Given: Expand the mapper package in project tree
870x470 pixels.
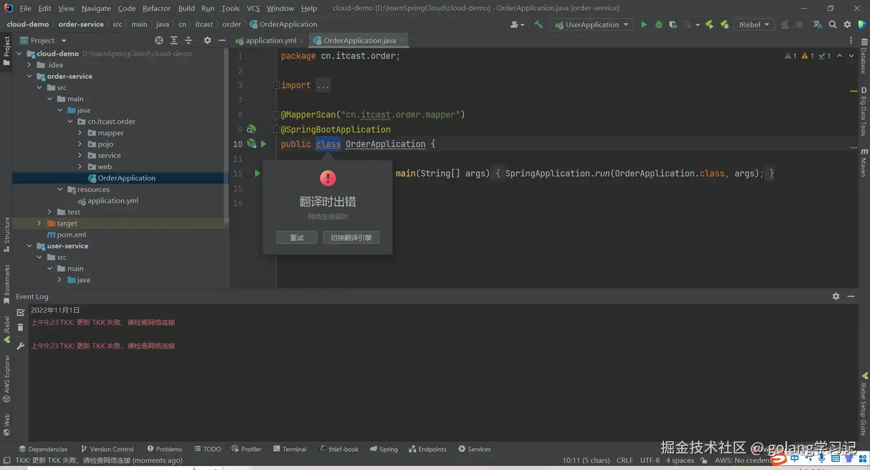Looking at the screenshot, I should click(x=80, y=133).
